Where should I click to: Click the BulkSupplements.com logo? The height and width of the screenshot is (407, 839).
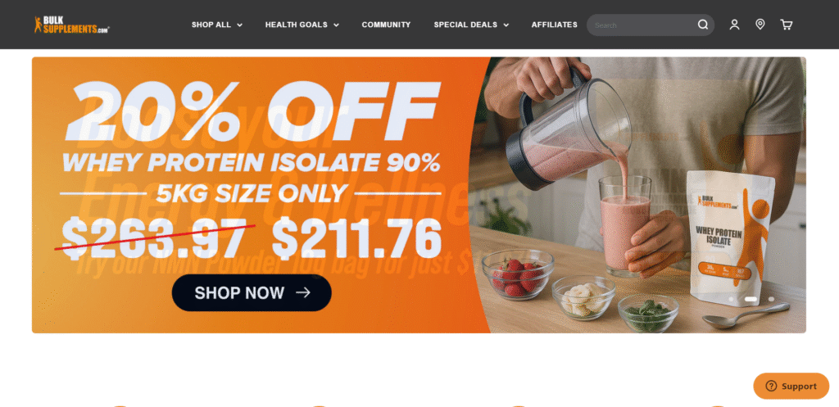[71, 25]
